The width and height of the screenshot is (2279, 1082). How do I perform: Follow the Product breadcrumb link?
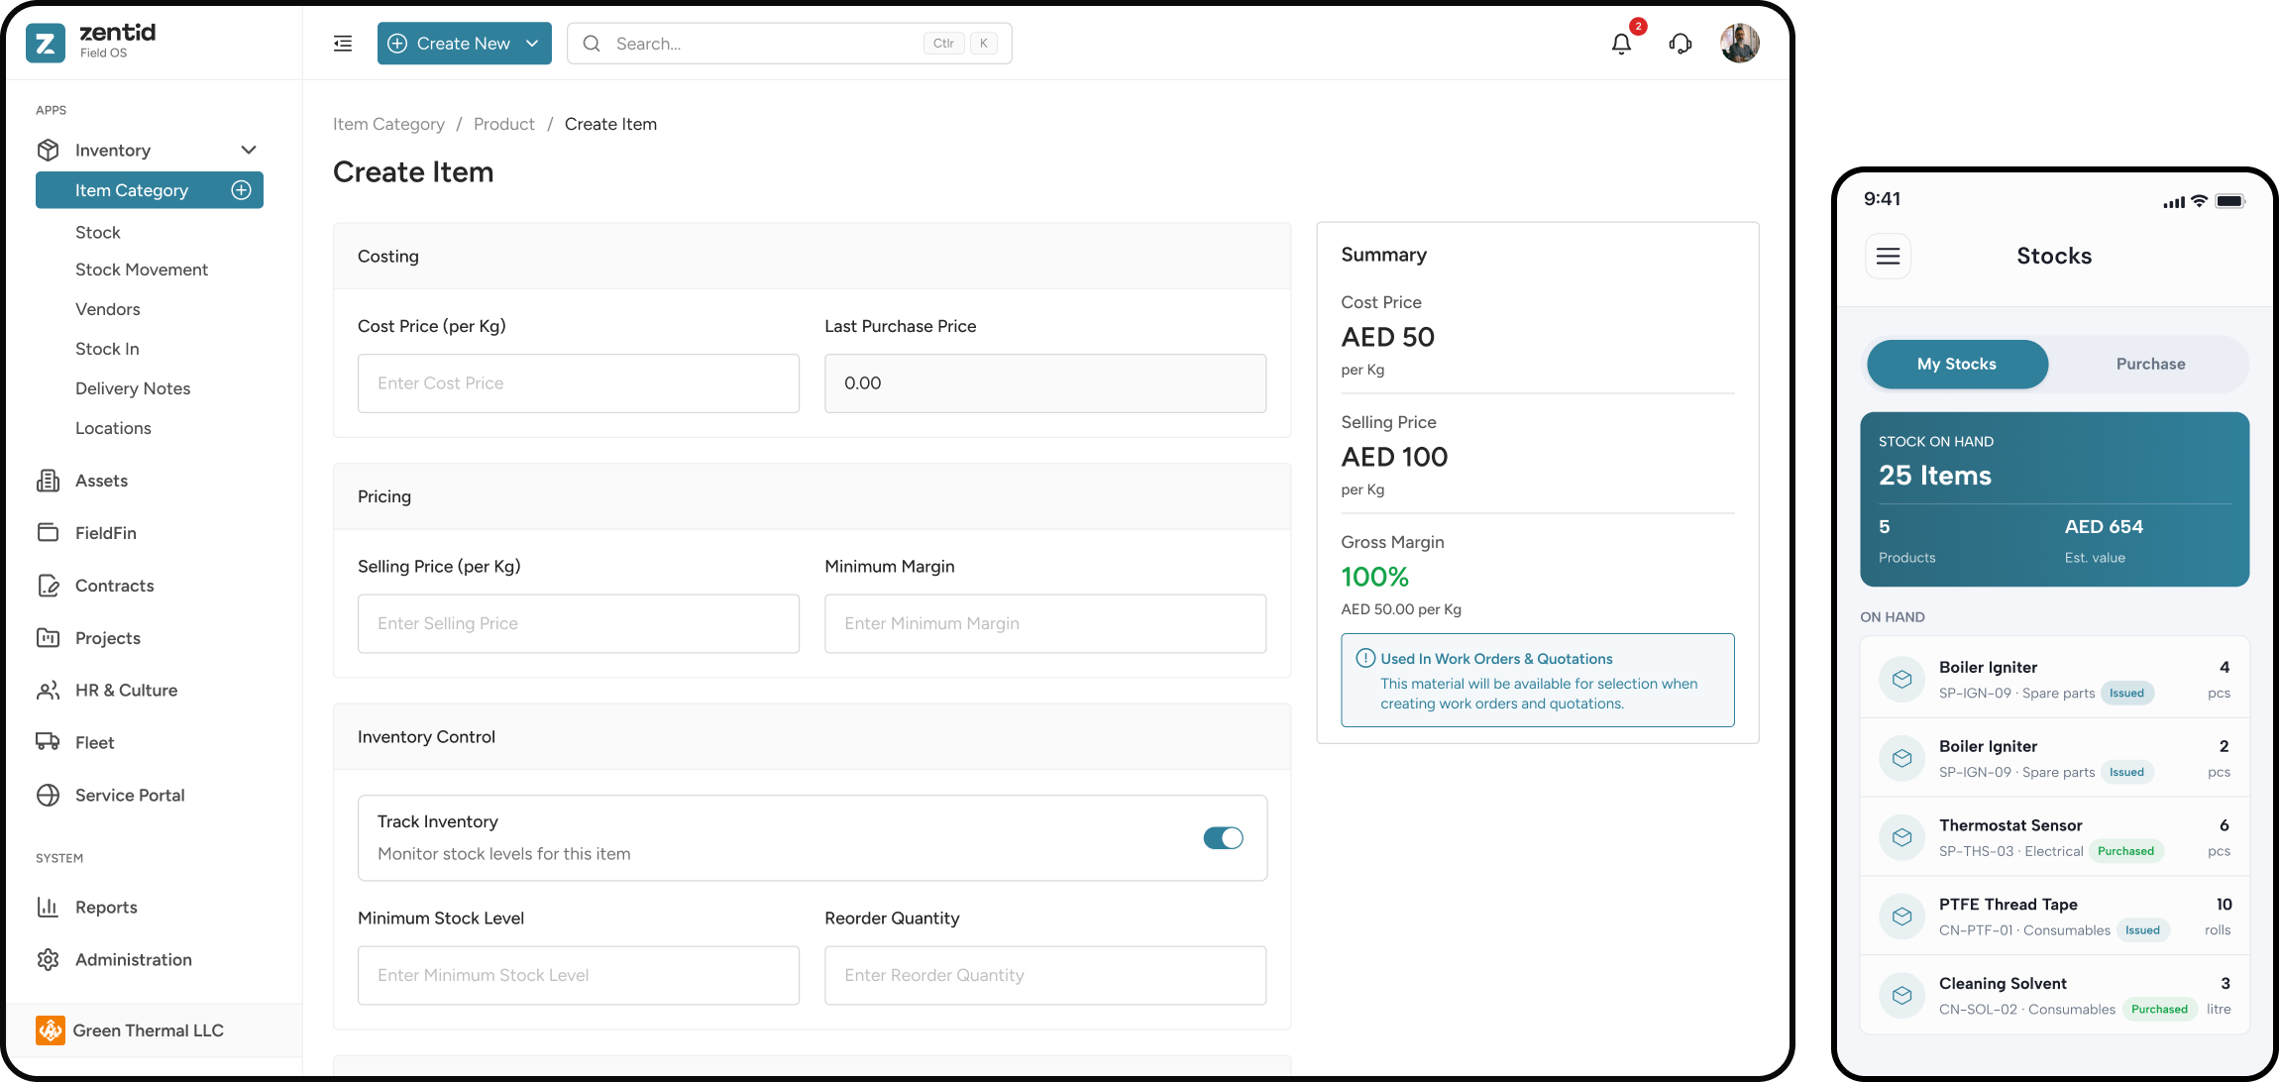[504, 124]
